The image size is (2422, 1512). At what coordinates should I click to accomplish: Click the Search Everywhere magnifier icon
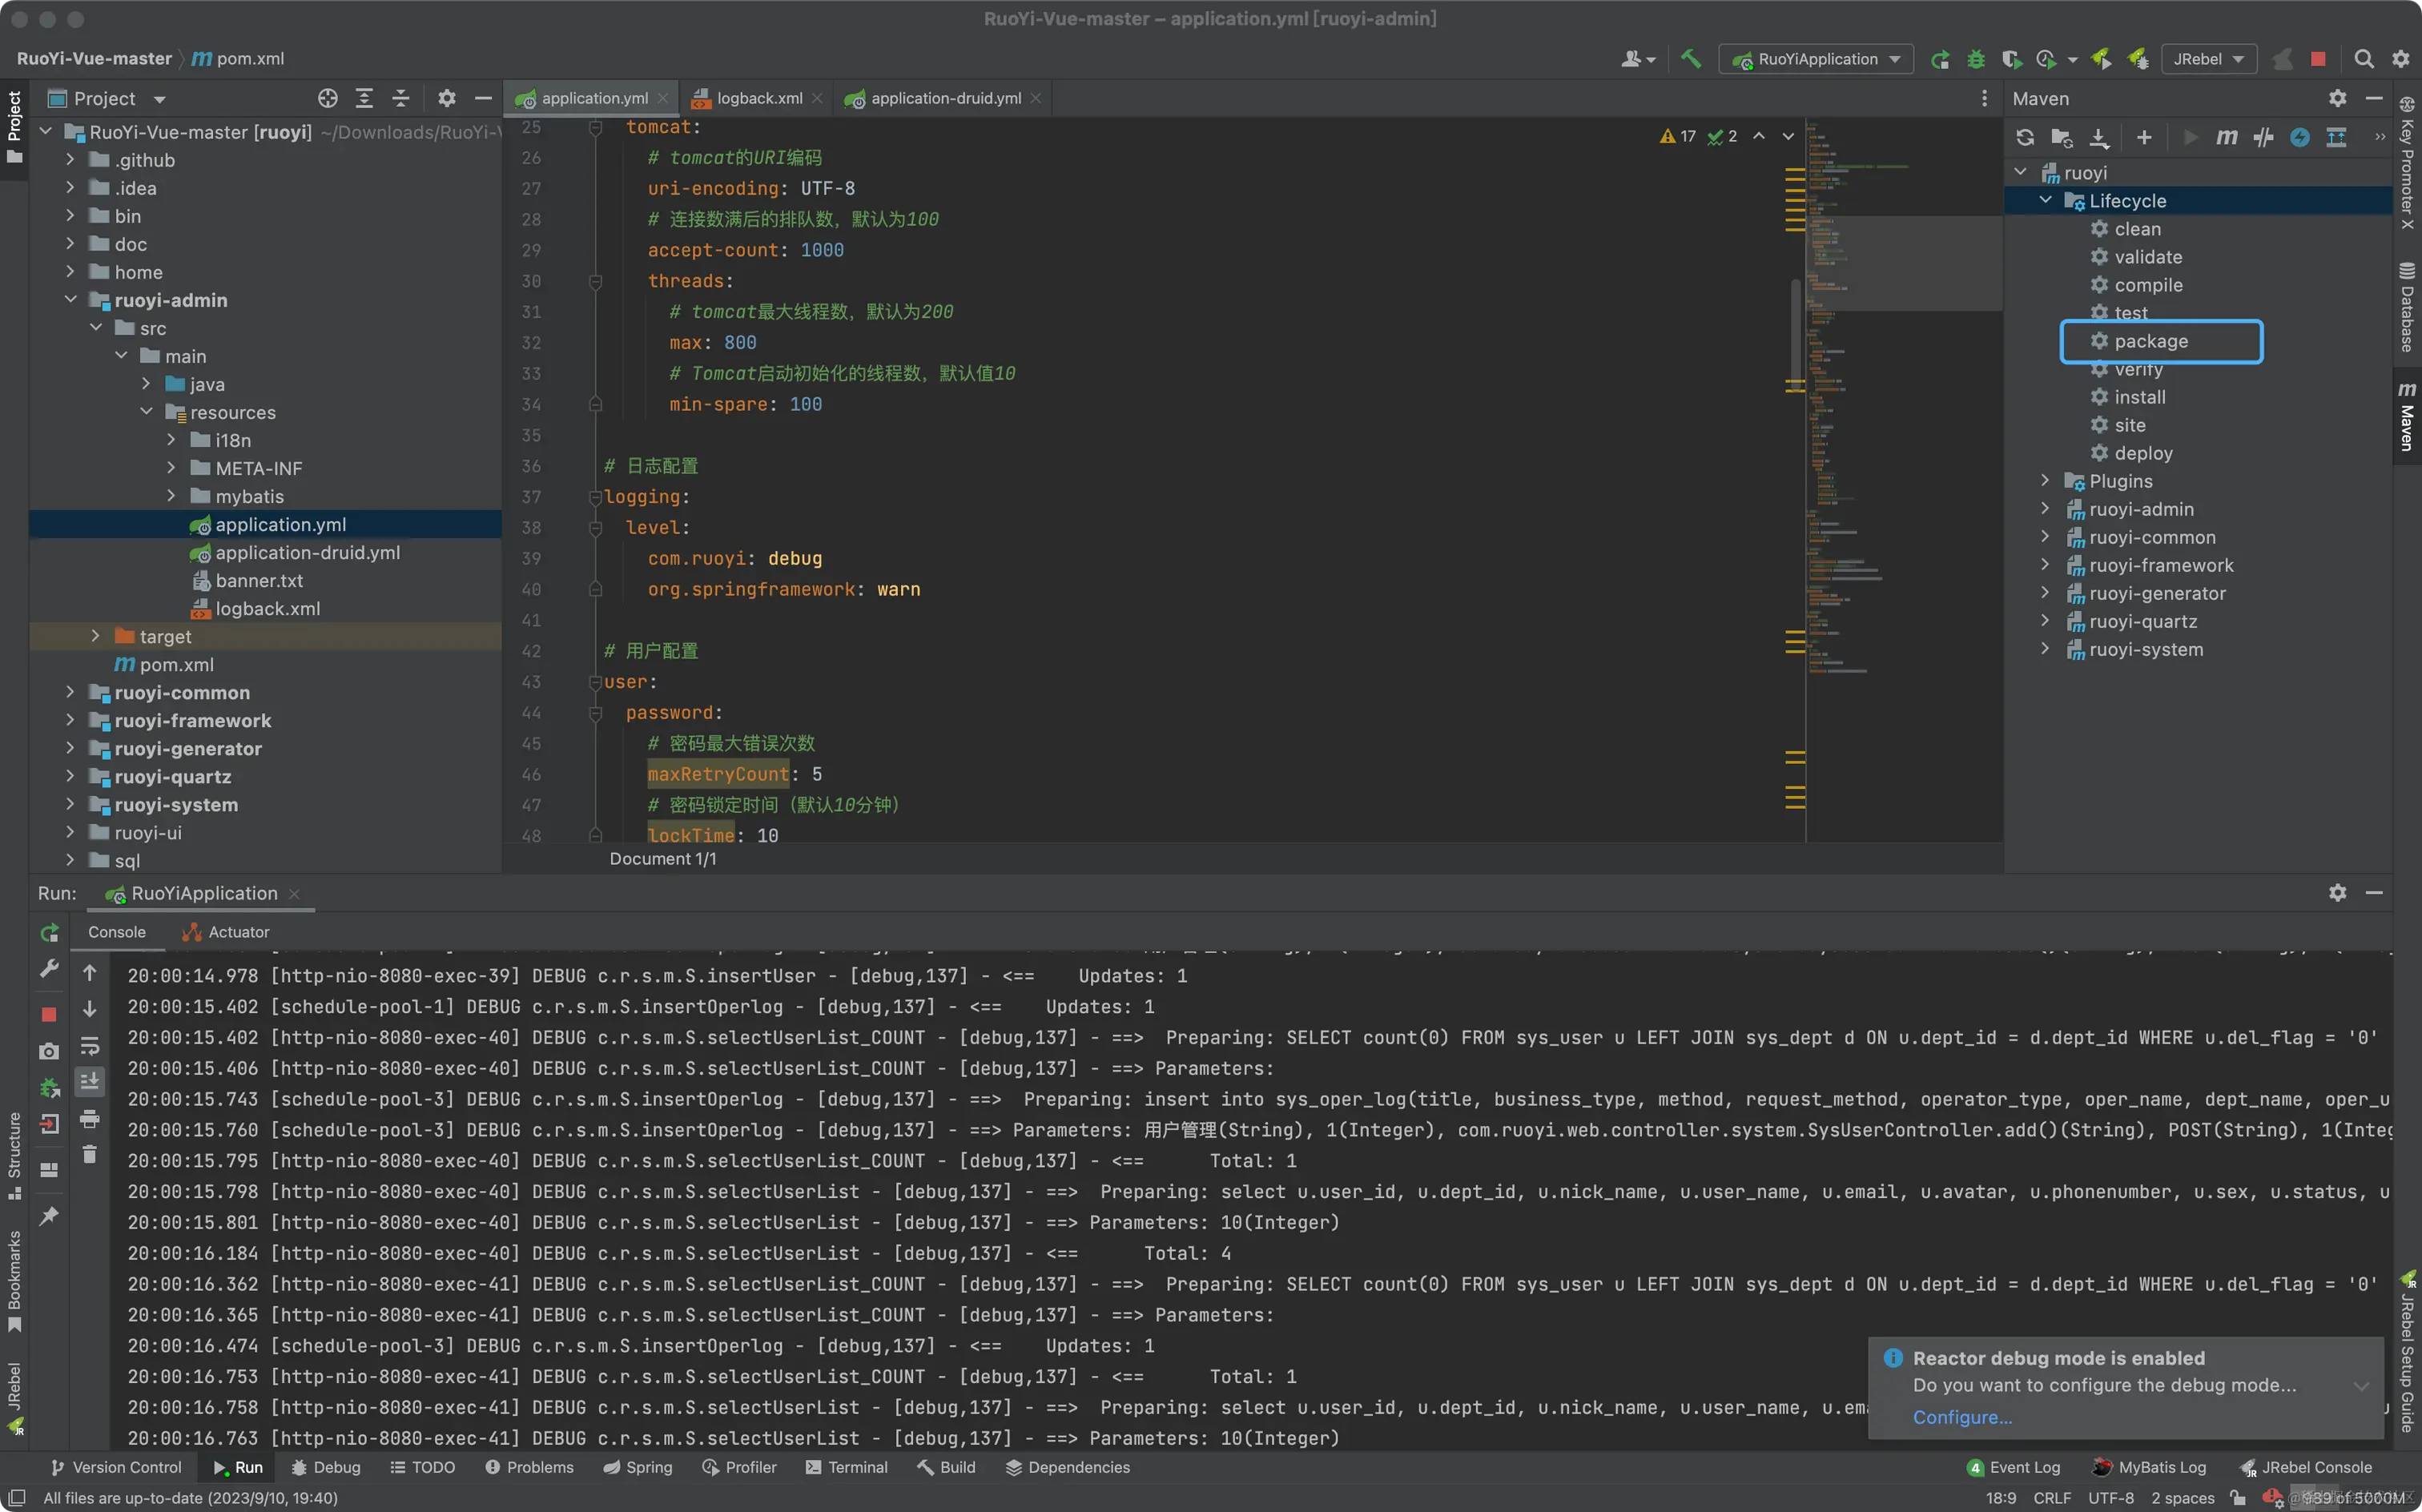(2363, 59)
